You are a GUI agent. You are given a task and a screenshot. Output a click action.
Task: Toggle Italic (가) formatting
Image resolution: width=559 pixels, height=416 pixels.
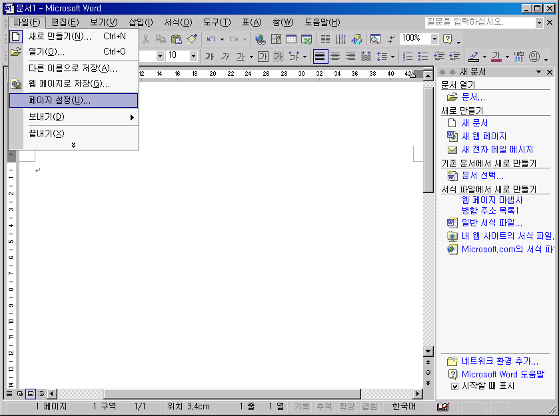click(x=225, y=57)
